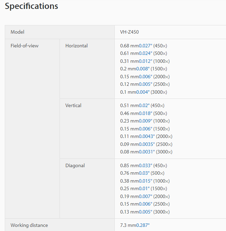Select the 0.0043" vertical value

(x=147, y=136)
